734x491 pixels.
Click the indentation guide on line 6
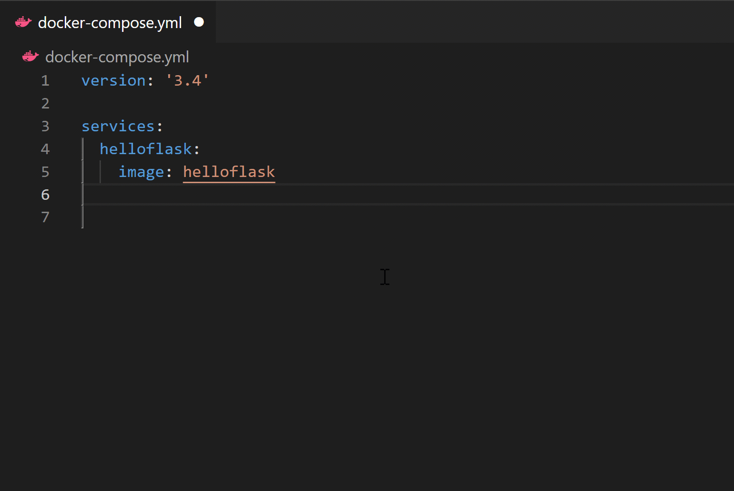[x=83, y=195]
